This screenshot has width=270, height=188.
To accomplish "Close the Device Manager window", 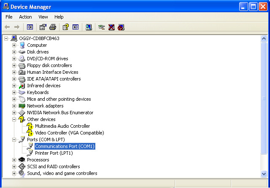I will pos(263,7).
